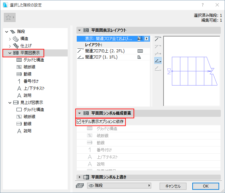Click greyed 破断線 component row
Viewport: 225px width, 193px height.
[149, 136]
